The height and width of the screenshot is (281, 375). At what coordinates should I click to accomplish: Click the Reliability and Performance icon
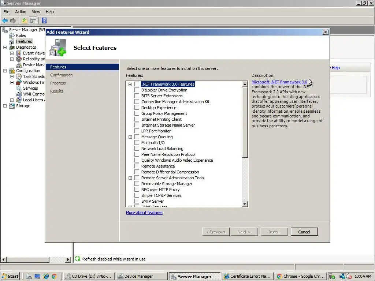click(19, 59)
